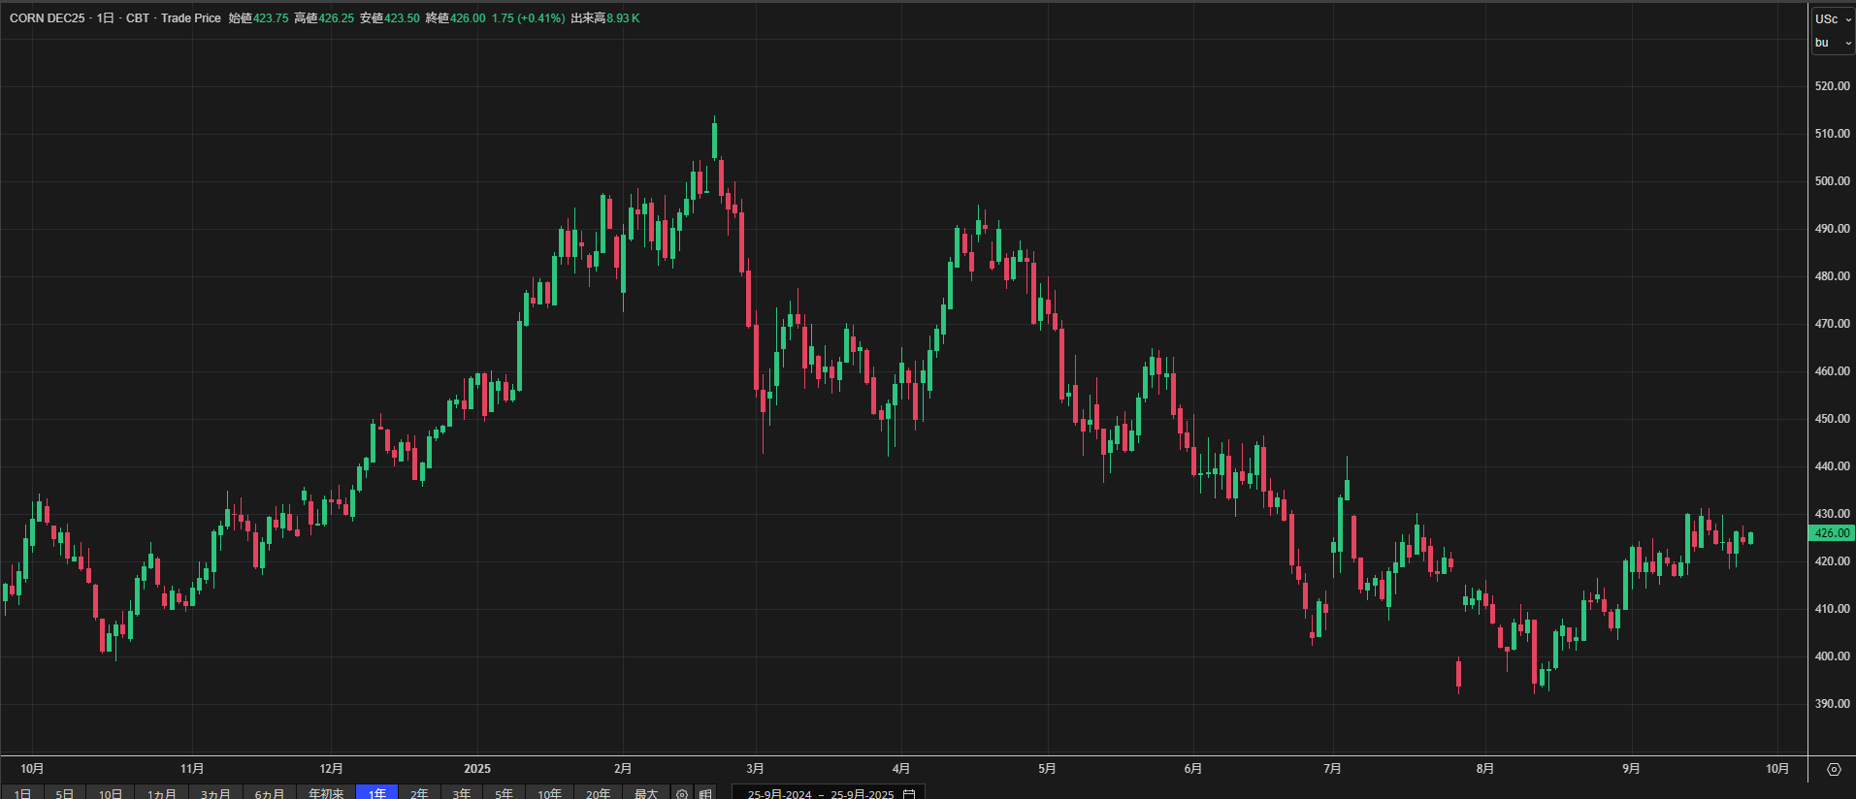Click the highlighted 1年 range
The height and width of the screenshot is (799, 1856).
[x=377, y=793]
